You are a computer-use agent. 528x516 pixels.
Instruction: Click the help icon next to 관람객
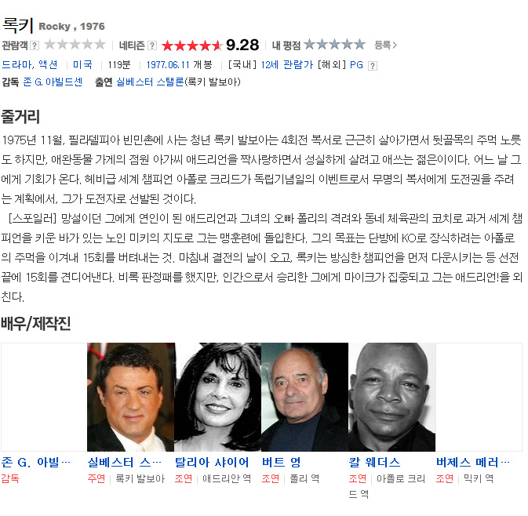click(x=35, y=45)
